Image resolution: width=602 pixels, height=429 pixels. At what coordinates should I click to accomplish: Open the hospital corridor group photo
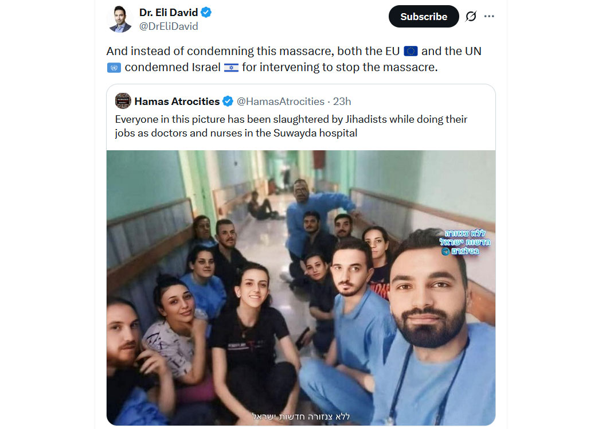301,288
